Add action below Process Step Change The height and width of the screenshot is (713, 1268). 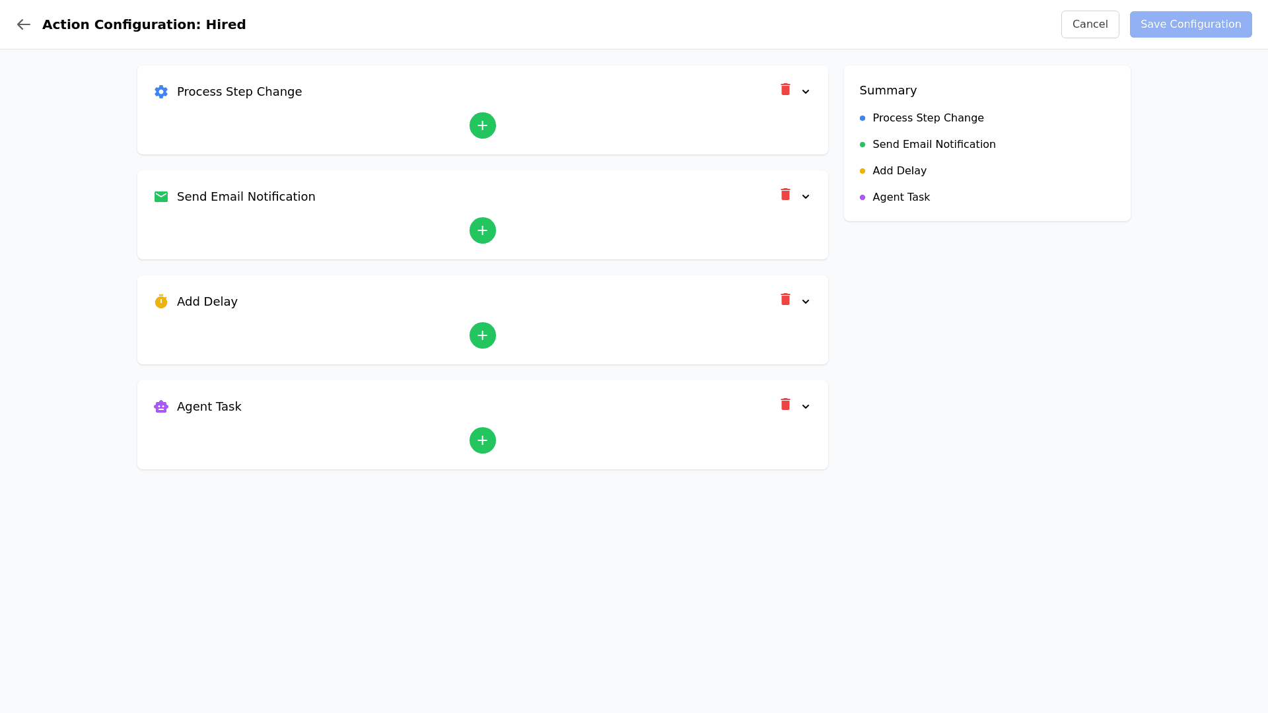[x=482, y=125]
